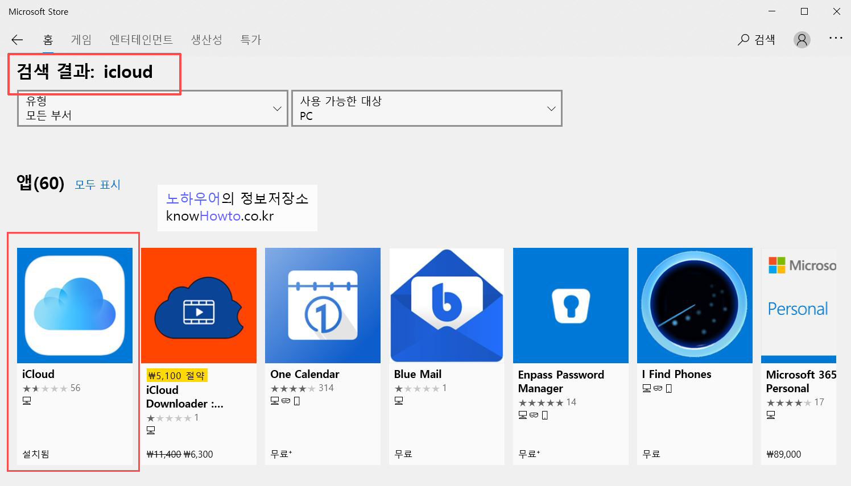Viewport: 851px width, 486px height.
Task: Click the Microsoft 365 star rating 17
Action: pyautogui.click(x=795, y=402)
